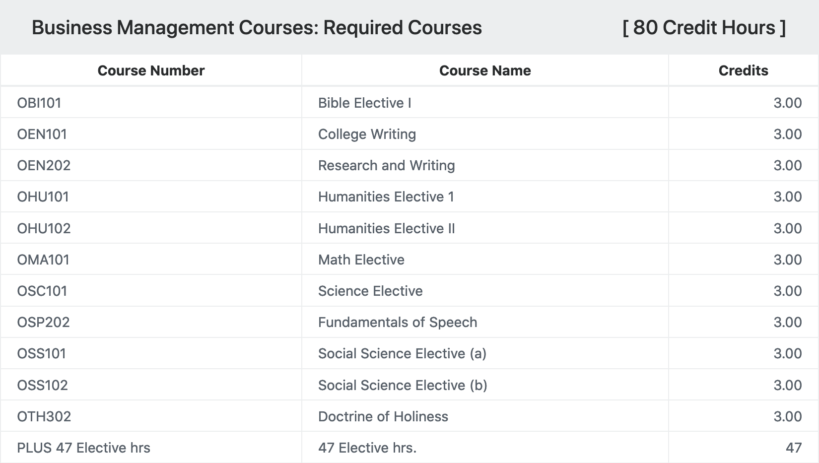Click the Social Science Elective (a) name
Viewport: 819px width, 463px height.
point(402,353)
